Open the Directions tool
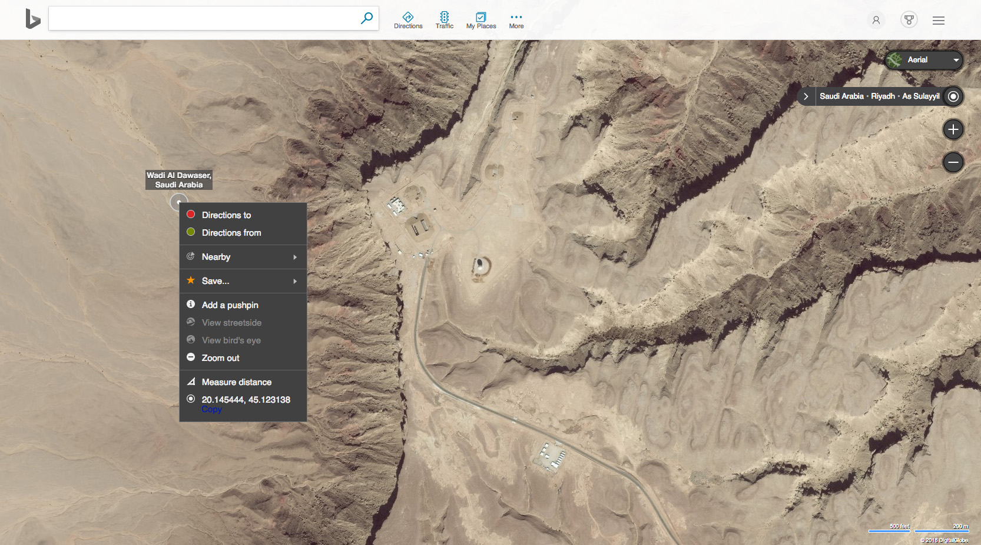The image size is (981, 545). [408, 20]
